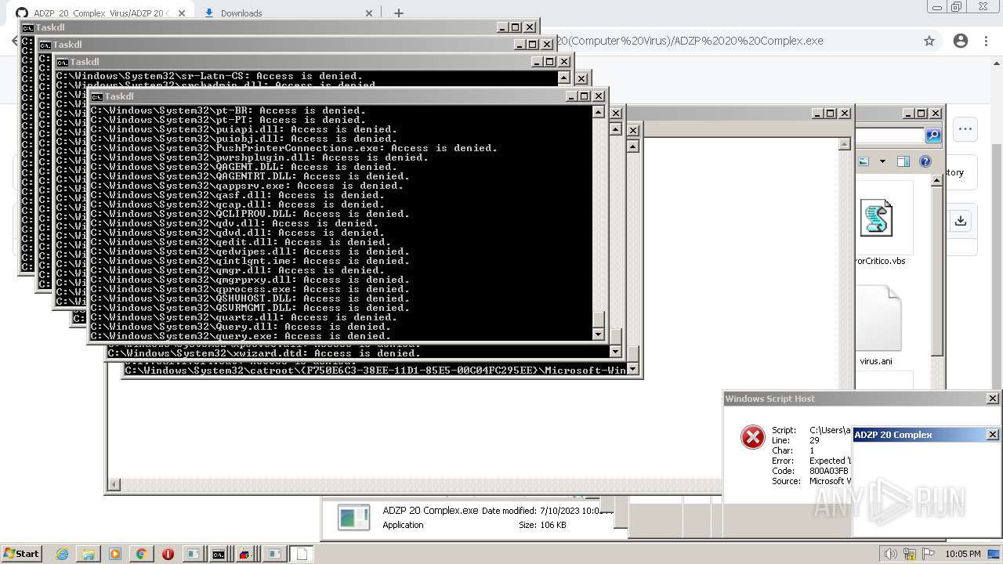
Task: Close the ADZP 20 Complex message box
Action: coord(992,435)
